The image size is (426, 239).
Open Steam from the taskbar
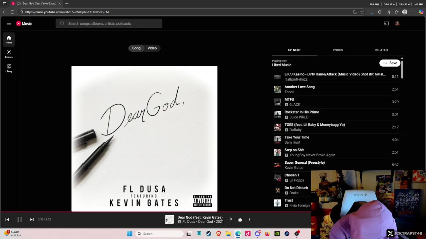(x=209, y=234)
